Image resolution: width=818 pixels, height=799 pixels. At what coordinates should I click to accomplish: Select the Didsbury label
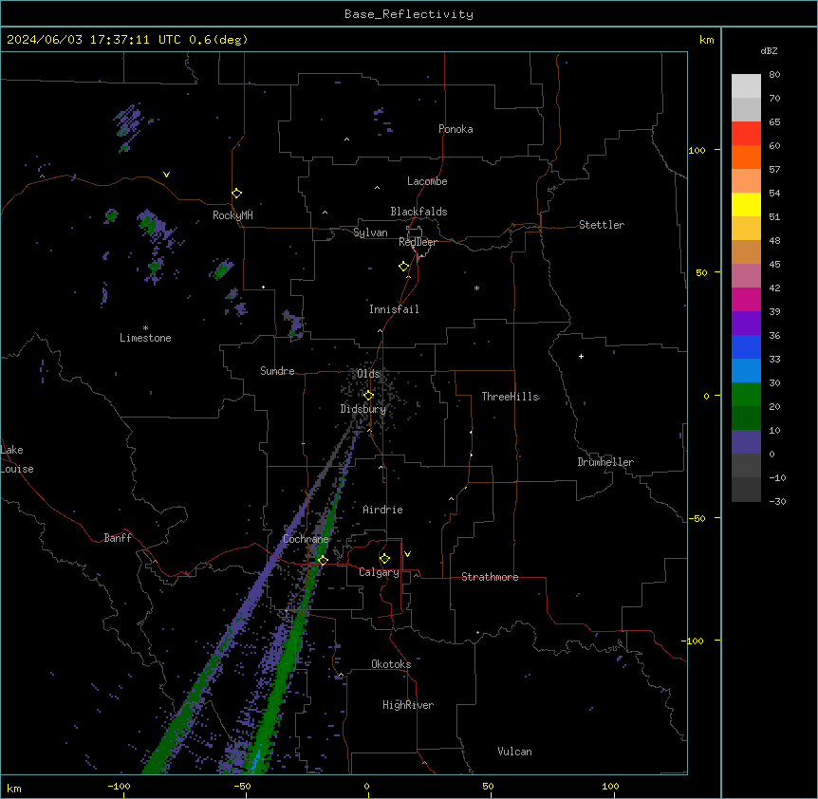[x=363, y=409]
